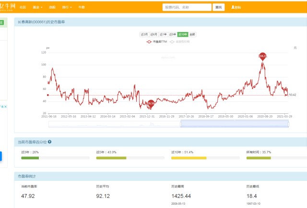Image resolution: width=307 pixels, height=208 pixels.
Task: Click the user icon next to 登陆
Action: coord(233,8)
